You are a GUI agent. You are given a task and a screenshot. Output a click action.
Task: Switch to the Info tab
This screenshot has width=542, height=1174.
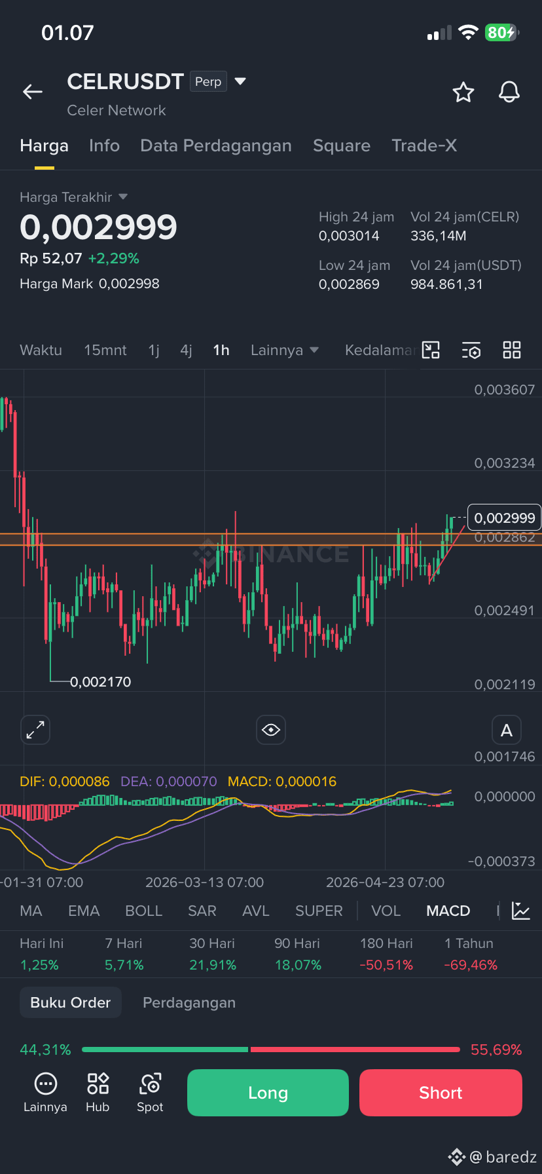pos(104,145)
